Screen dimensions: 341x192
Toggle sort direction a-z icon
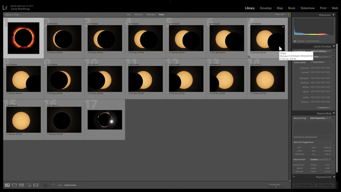(54, 185)
